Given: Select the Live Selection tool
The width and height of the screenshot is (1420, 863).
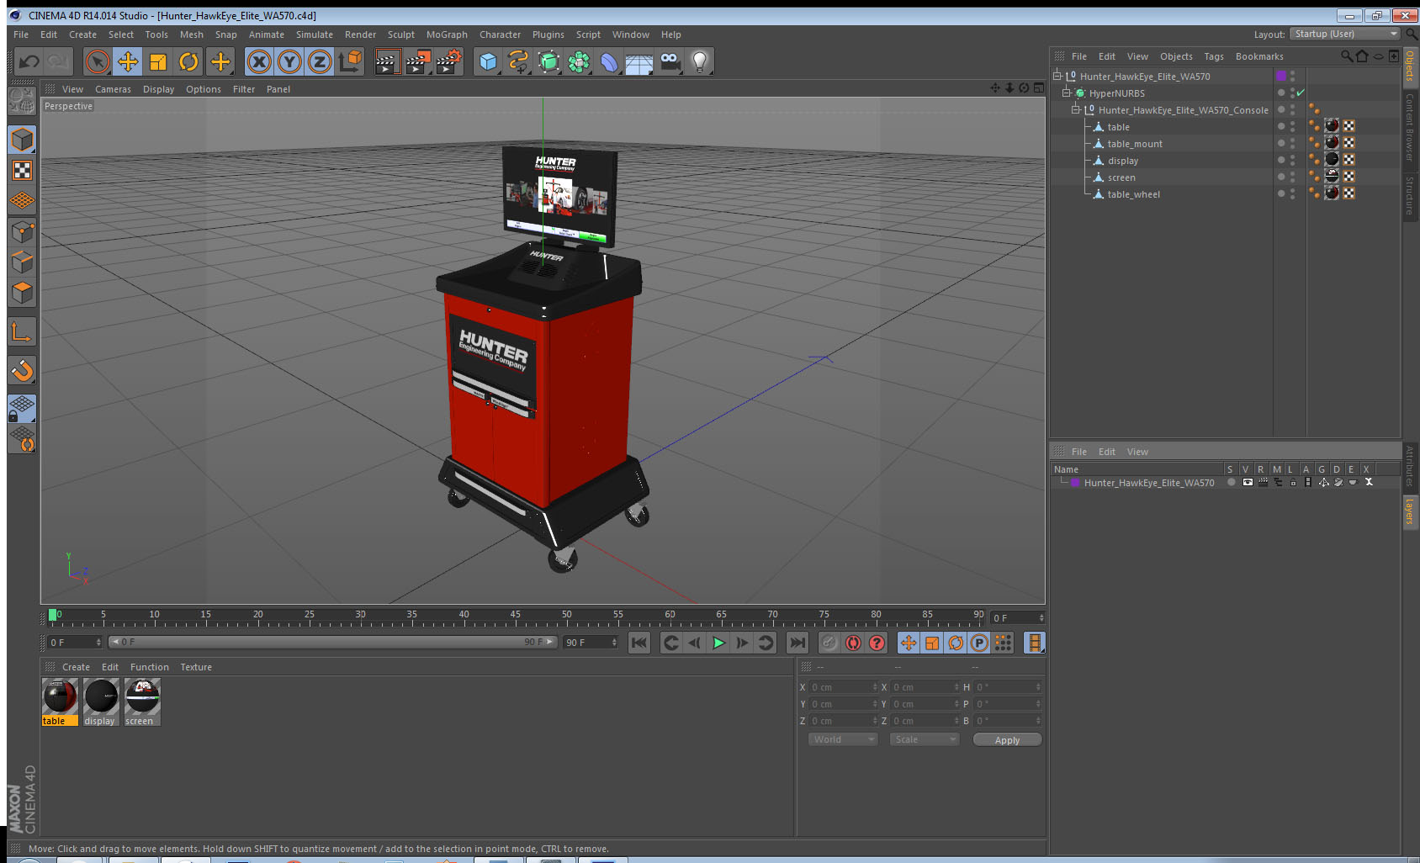Looking at the screenshot, I should [x=98, y=61].
